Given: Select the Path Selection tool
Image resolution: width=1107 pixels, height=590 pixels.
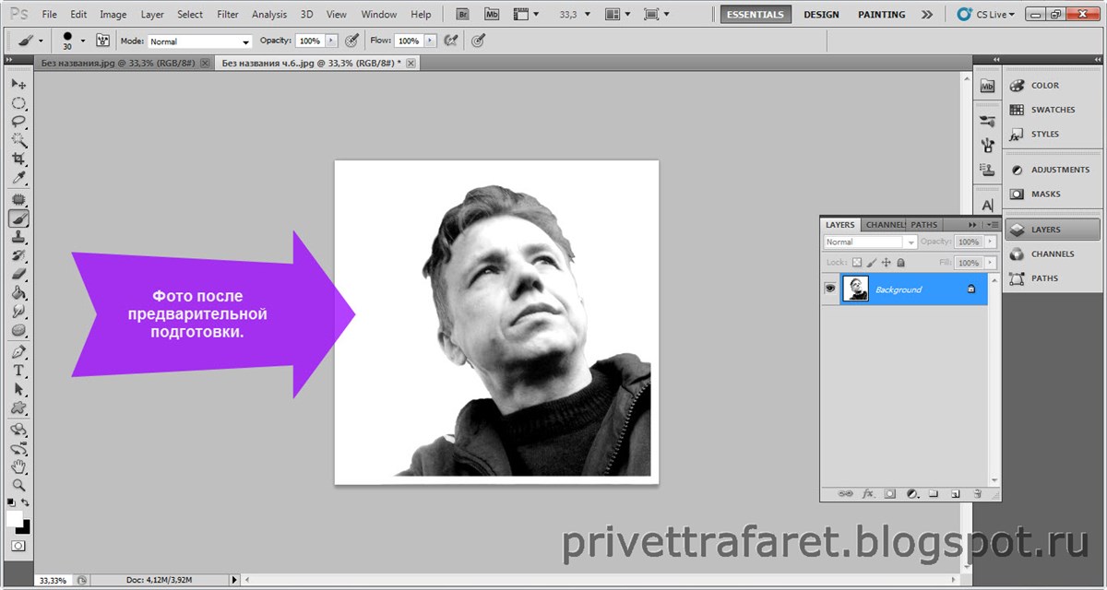Looking at the screenshot, I should pos(18,389).
